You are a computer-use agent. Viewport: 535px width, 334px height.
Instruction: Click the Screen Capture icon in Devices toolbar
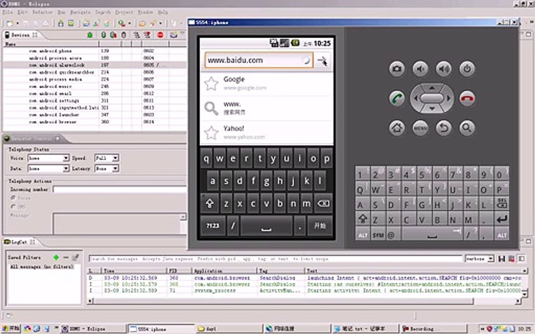pyautogui.click(x=174, y=35)
